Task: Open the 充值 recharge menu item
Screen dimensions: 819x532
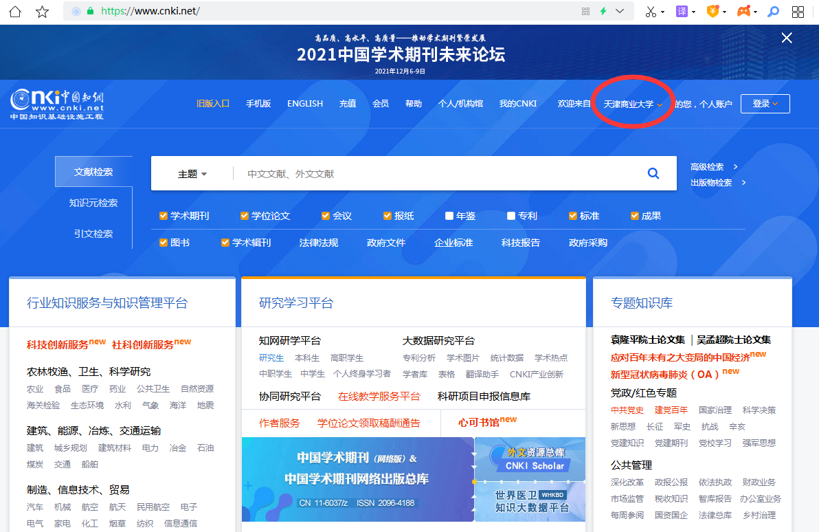Action: tap(348, 104)
